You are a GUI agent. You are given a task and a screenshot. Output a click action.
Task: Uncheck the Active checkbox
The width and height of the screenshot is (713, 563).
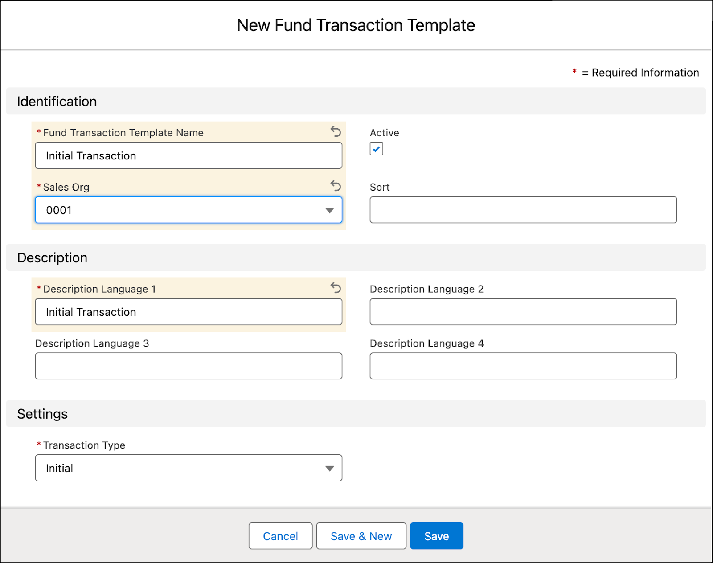click(377, 149)
